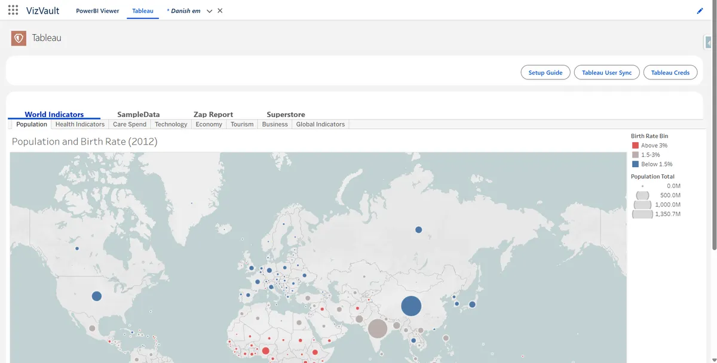
Task: Expand the Danish em tab dropdown chevron
Action: pos(210,11)
